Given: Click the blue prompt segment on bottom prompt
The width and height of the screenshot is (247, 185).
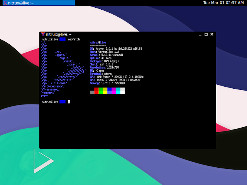Looking at the screenshot, I should pos(63,102).
